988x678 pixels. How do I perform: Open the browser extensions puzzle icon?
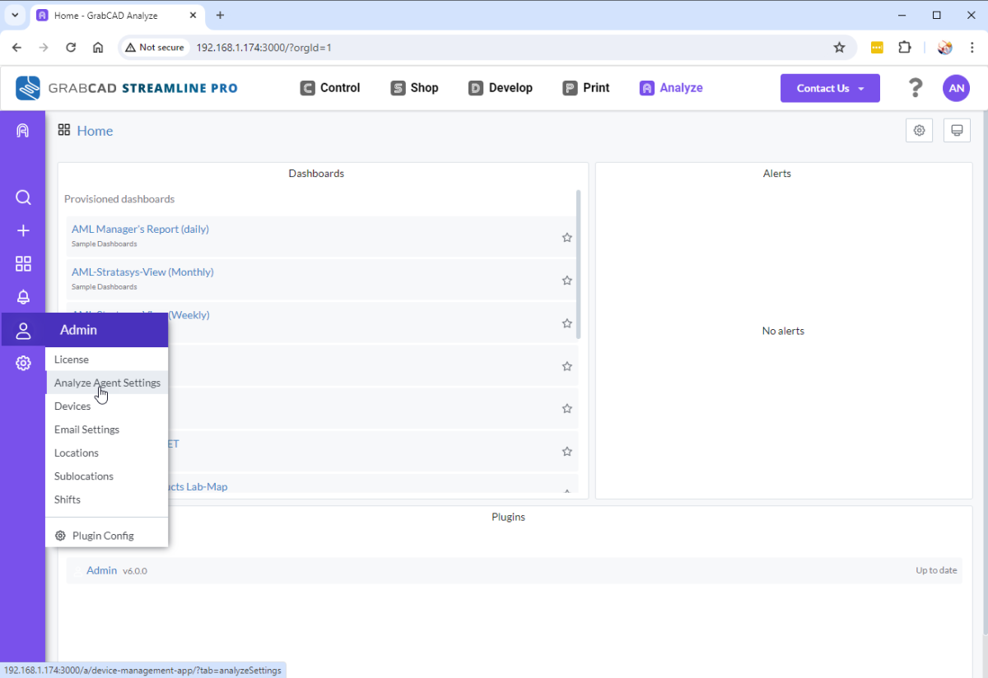904,48
